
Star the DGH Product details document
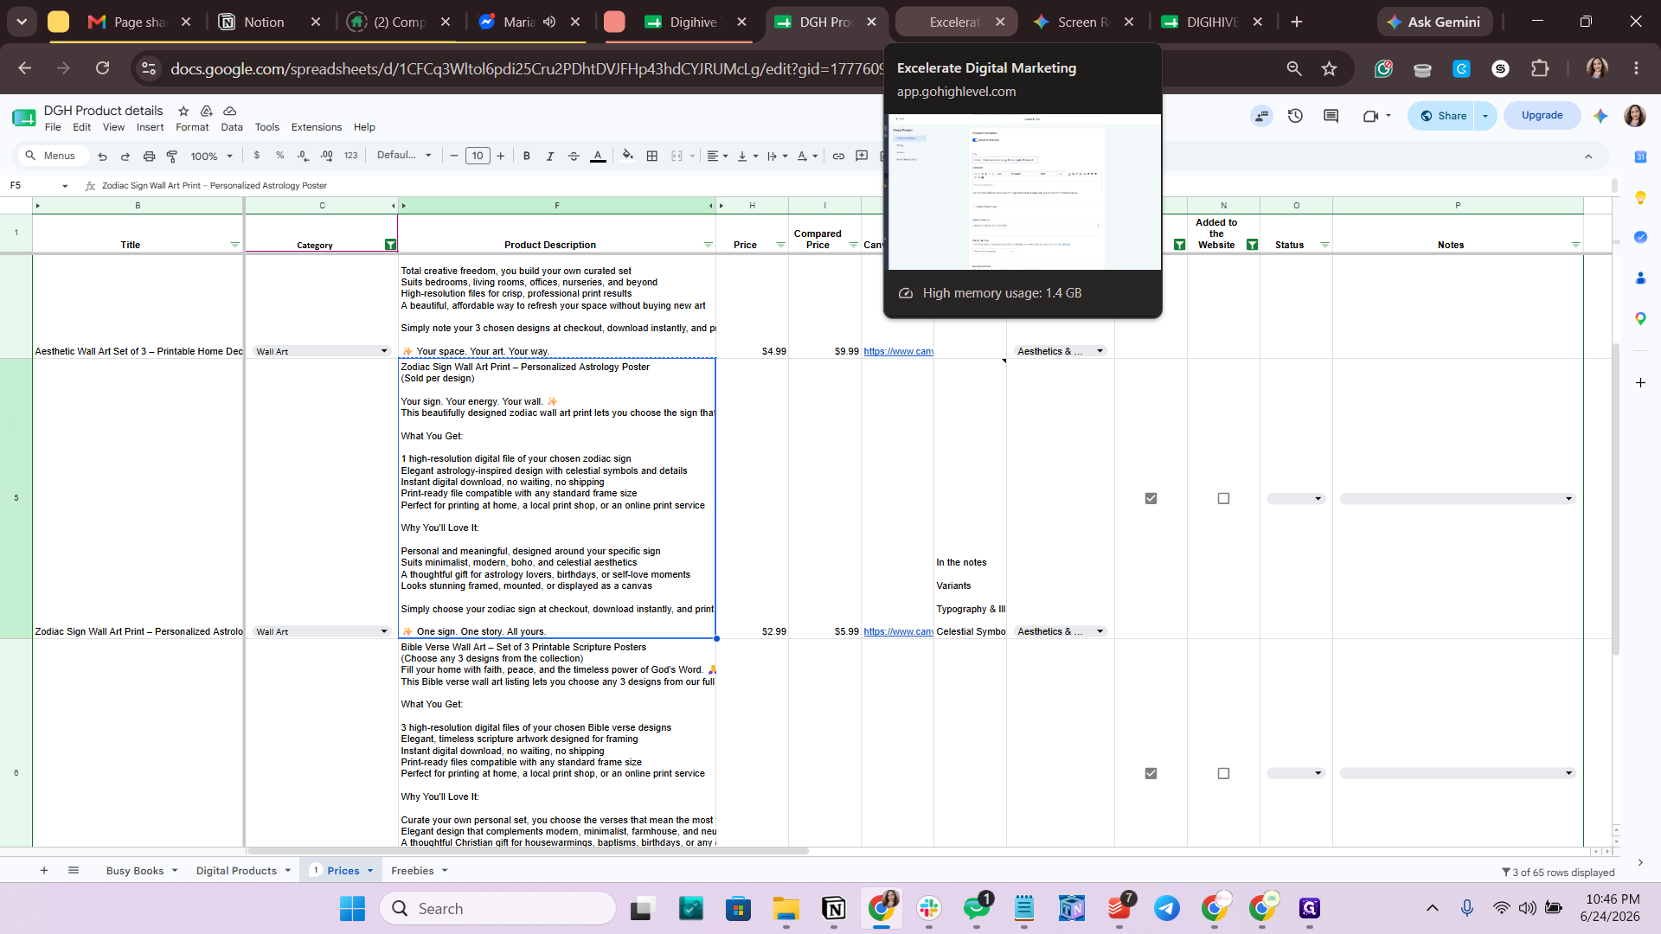tap(183, 111)
